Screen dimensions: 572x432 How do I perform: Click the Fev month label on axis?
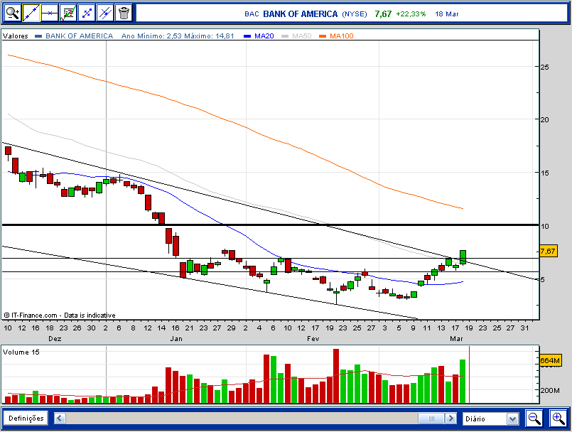313,339
